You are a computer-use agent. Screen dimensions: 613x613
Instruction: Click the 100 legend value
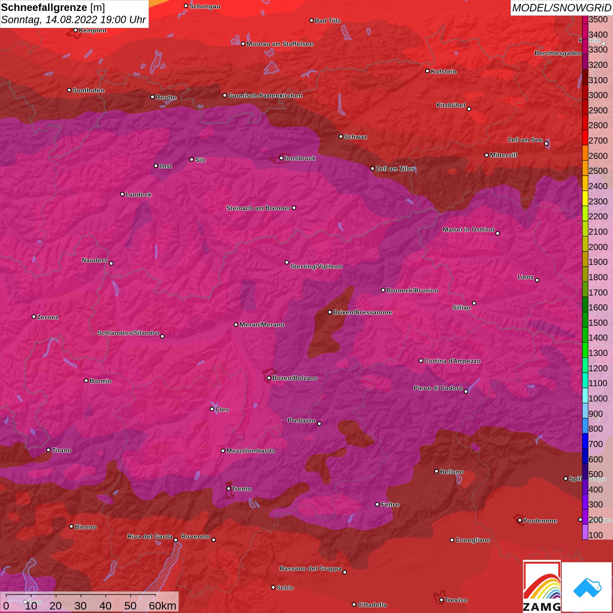596,535
